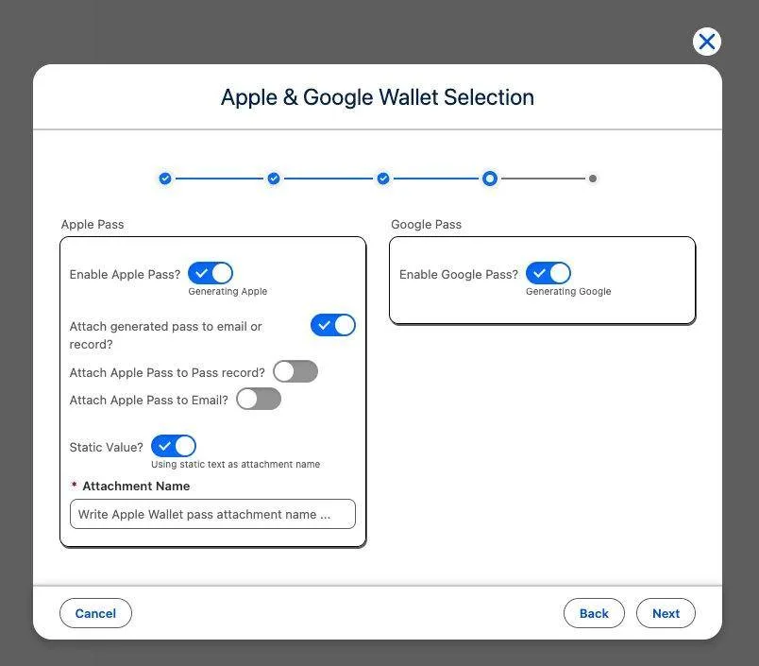Click the Attachment Name field label

[136, 486]
